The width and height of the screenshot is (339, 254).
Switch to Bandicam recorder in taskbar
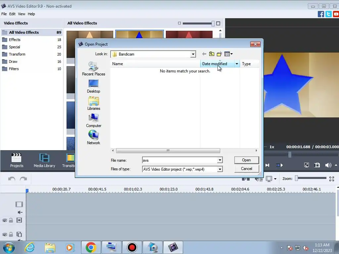(132, 247)
